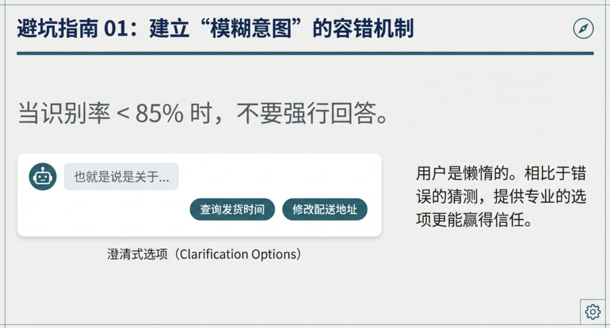Click the 项更能赢得信任 last line

[474, 220]
